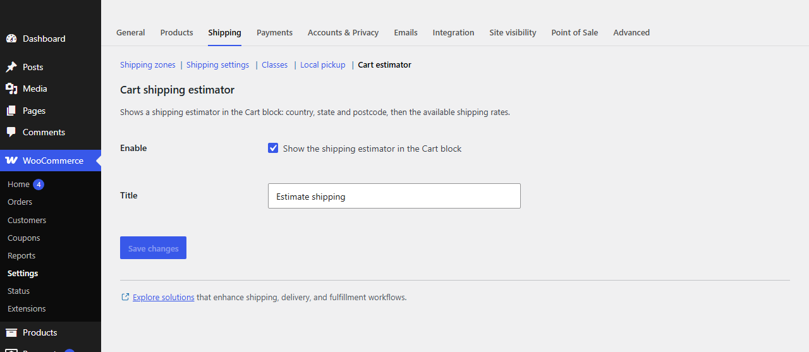Open the General settings tab
This screenshot has height=352, width=809.
tap(131, 32)
